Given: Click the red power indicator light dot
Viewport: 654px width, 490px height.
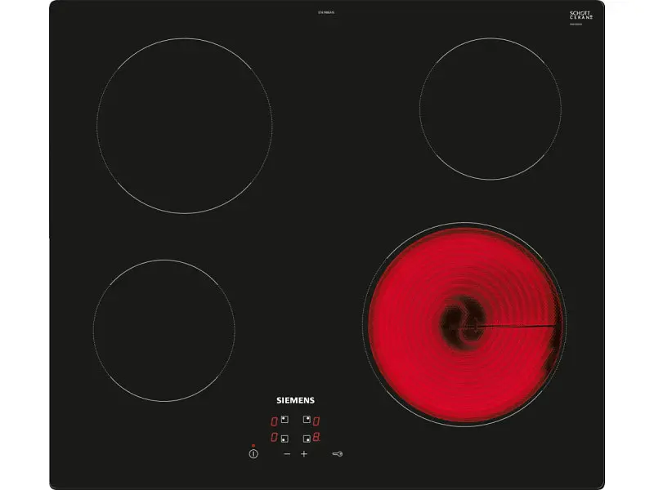Looking at the screenshot, I should pyautogui.click(x=253, y=446).
